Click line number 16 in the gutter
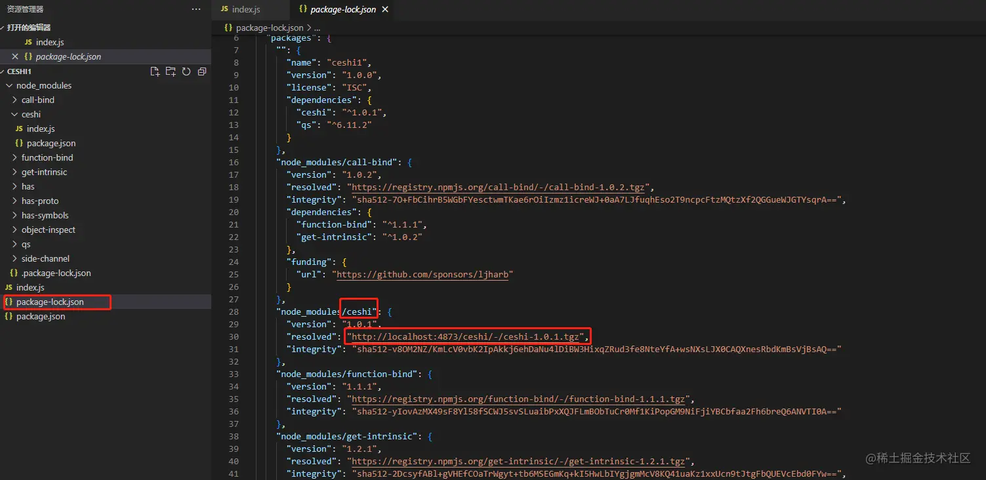Image resolution: width=986 pixels, height=480 pixels. 234,163
